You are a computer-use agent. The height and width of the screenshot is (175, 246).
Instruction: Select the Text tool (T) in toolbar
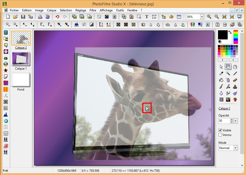tap(147, 17)
